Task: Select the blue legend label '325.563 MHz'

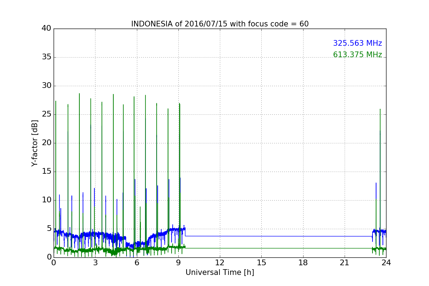Action: [x=357, y=43]
